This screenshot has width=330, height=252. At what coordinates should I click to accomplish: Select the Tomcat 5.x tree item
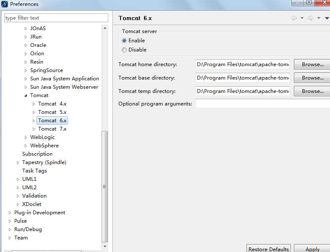coord(52,112)
